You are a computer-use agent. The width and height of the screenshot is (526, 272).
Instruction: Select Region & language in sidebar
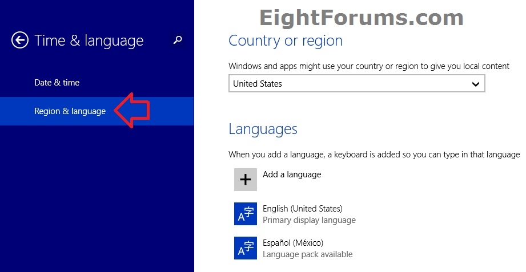pyautogui.click(x=70, y=111)
